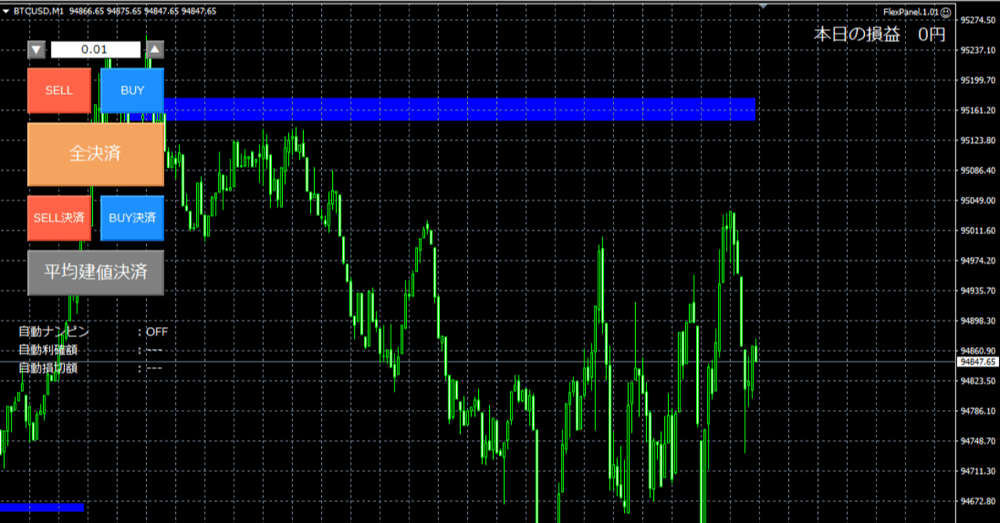Select the upper blue rectangle zone
1000x523 pixels.
pos(460,109)
